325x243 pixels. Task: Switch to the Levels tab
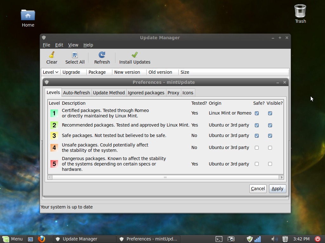[x=53, y=92]
